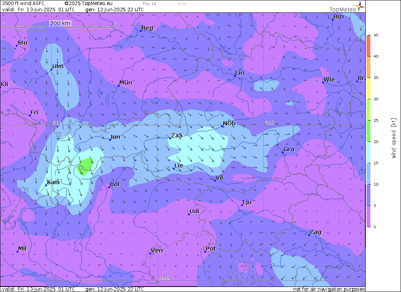Viewport: 401px width, 292px height.
Task: Click the 'wind speed [kt]' legend title
Action: [394, 138]
